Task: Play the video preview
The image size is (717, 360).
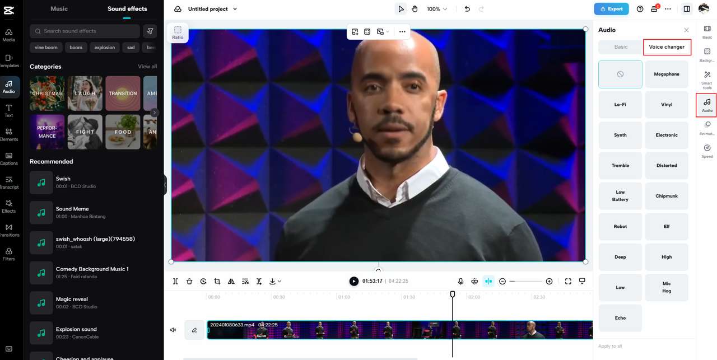Action: coord(354,281)
